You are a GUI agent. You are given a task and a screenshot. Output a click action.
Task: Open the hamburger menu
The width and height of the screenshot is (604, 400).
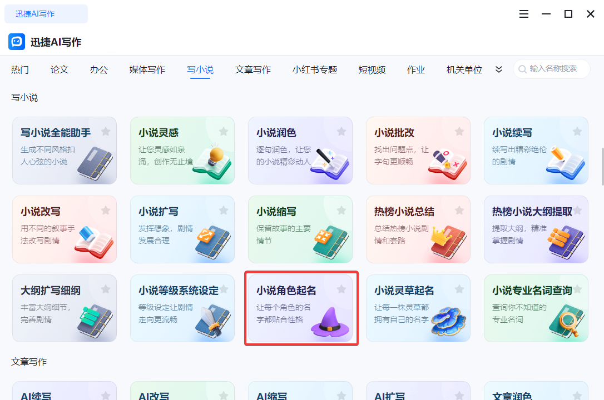point(523,14)
